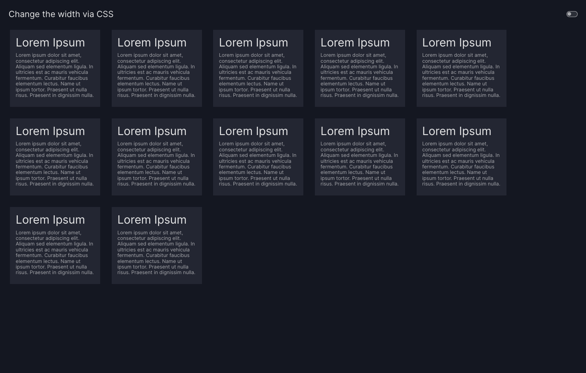The width and height of the screenshot is (586, 373).
Task: Open the third card in the middle row
Action: click(x=258, y=157)
